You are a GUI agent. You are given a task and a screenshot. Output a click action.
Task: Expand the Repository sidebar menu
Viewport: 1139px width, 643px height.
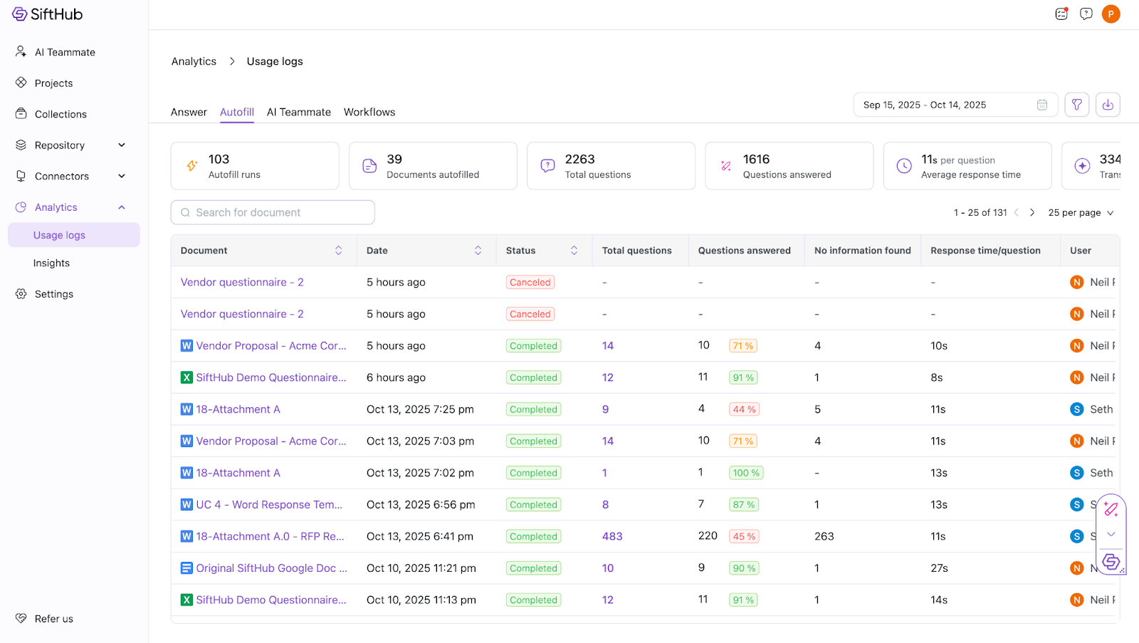click(122, 145)
